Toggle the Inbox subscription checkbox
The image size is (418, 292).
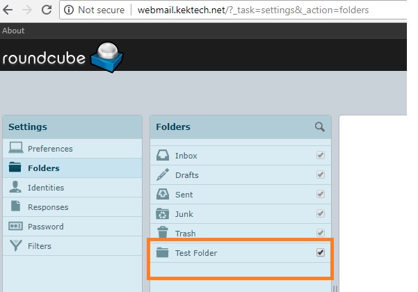pyautogui.click(x=321, y=156)
